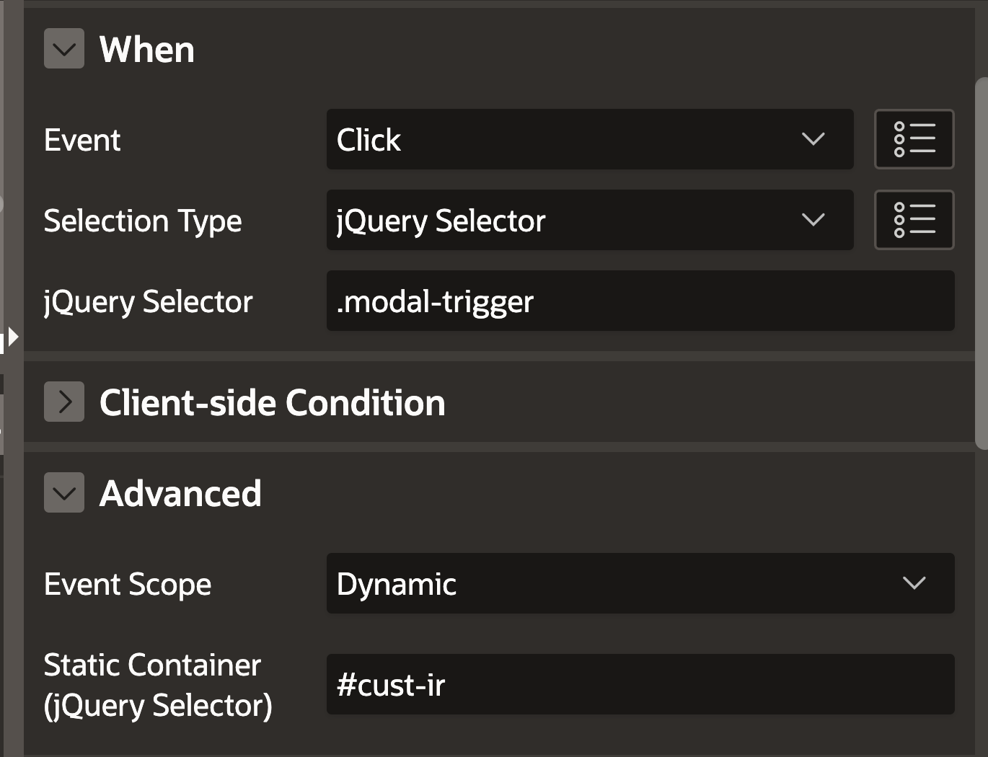Screen dimensions: 988x757
Task: Click the Static Container field containing #cust-ir
Action: [x=640, y=684]
